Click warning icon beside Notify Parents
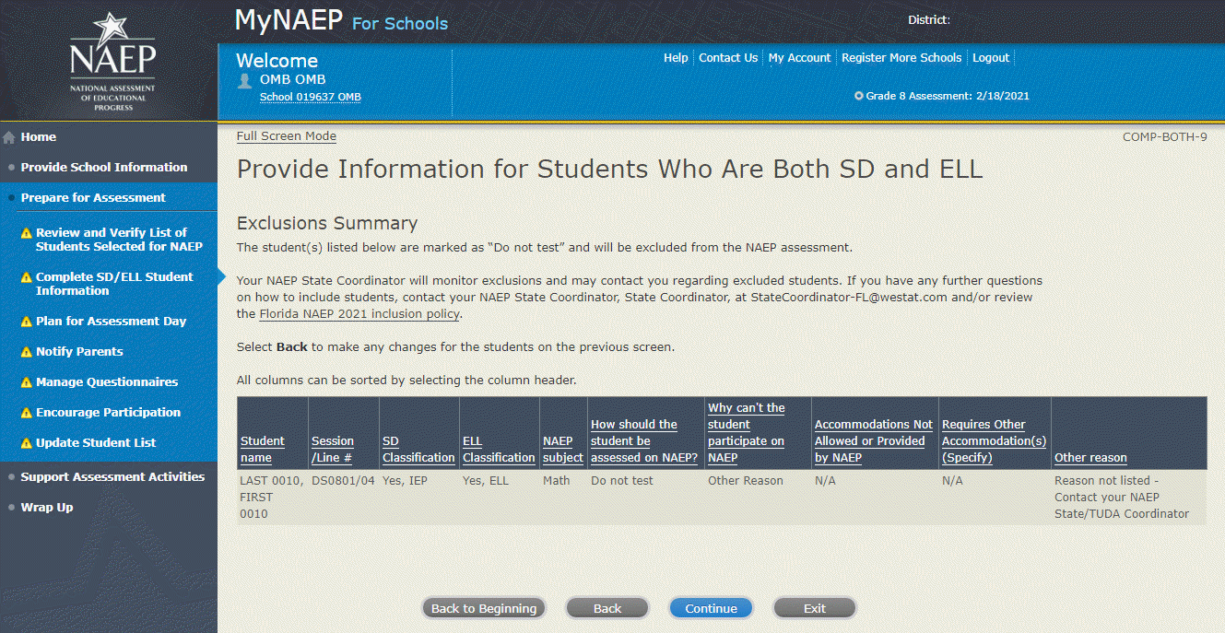Screen dimensions: 1225x633 pos(27,352)
